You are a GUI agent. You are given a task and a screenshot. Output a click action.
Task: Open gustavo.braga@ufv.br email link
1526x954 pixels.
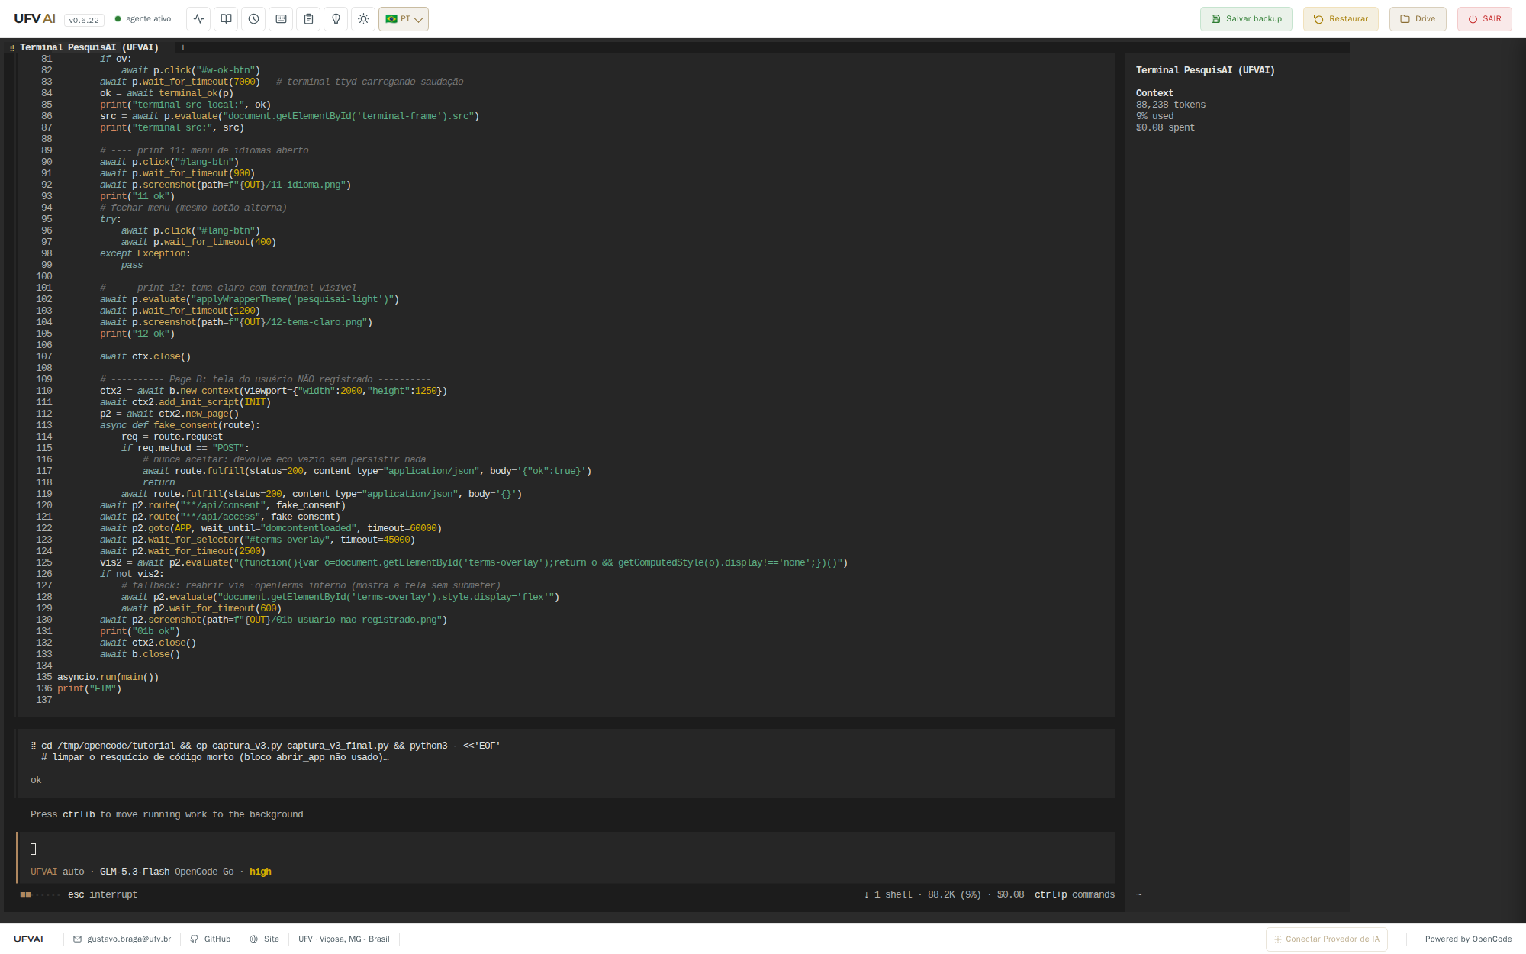tap(122, 939)
